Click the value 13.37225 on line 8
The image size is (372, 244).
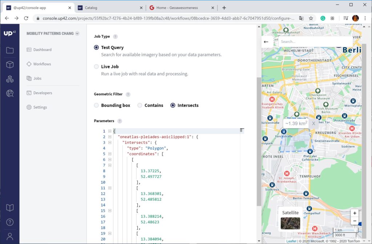pos(151,171)
